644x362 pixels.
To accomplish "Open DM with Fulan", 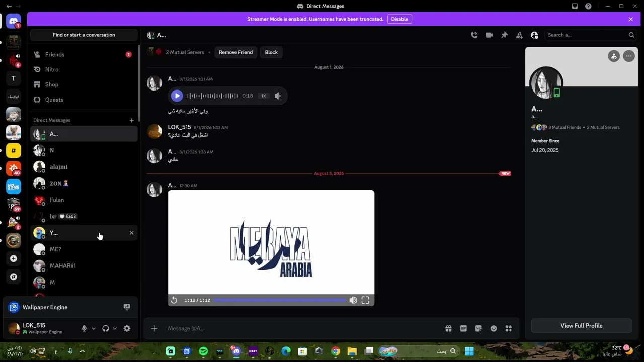I will click(84, 200).
